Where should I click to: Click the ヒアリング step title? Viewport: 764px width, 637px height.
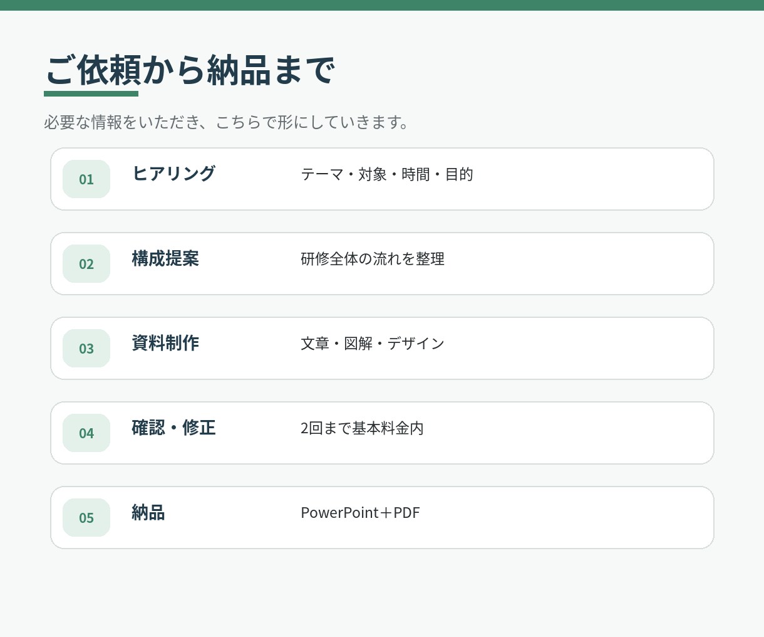tap(173, 173)
